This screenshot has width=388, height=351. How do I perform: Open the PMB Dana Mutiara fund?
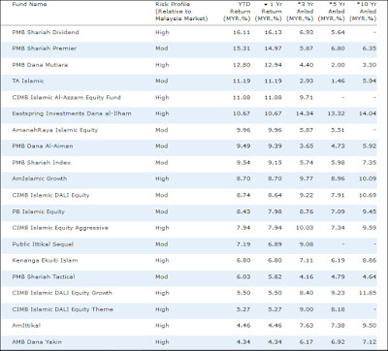(40, 65)
